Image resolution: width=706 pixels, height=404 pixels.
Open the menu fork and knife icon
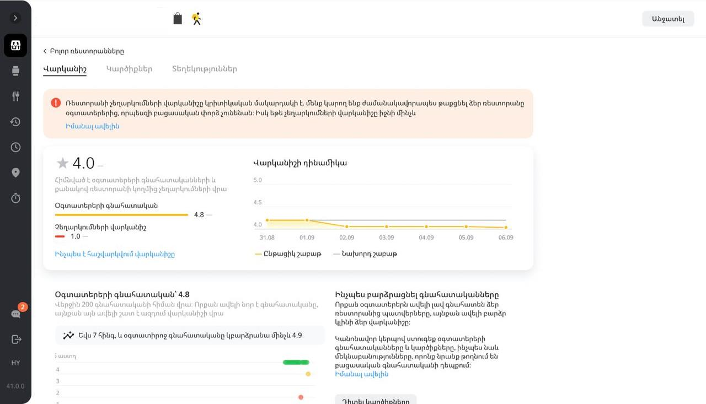(x=15, y=96)
